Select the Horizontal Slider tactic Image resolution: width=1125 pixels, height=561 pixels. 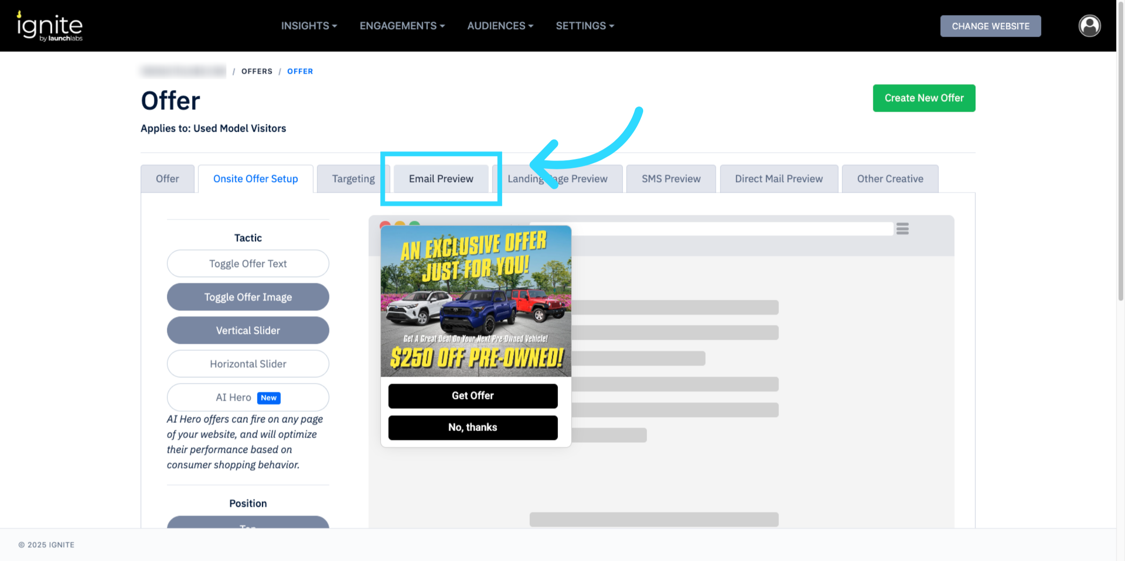(x=248, y=364)
